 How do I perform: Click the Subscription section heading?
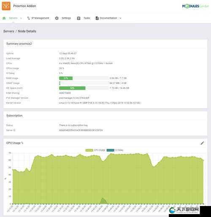14,116
